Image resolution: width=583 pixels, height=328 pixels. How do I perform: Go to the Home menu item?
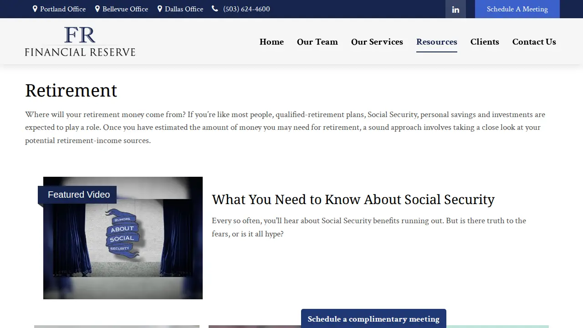[x=271, y=42]
